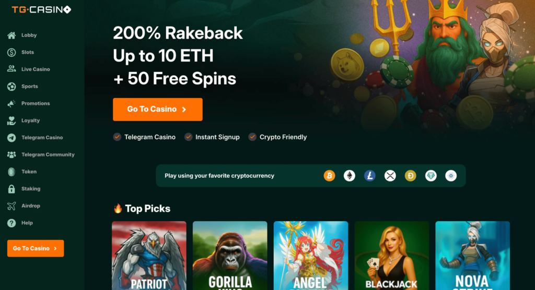The image size is (535, 290).
Task: Select the Ethereum coin icon
Action: pyautogui.click(x=350, y=176)
